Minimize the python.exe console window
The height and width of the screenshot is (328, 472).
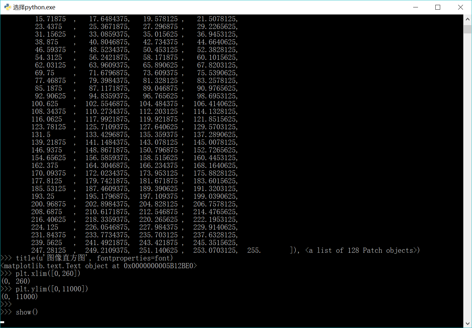415,7
